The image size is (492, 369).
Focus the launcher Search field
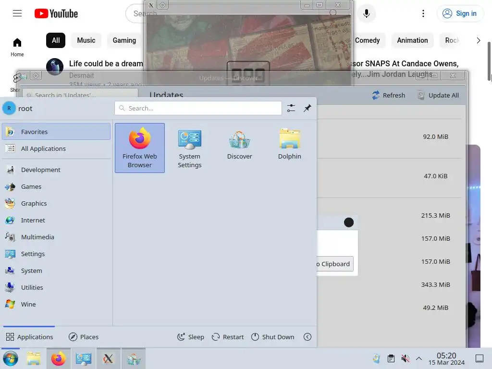point(198,108)
